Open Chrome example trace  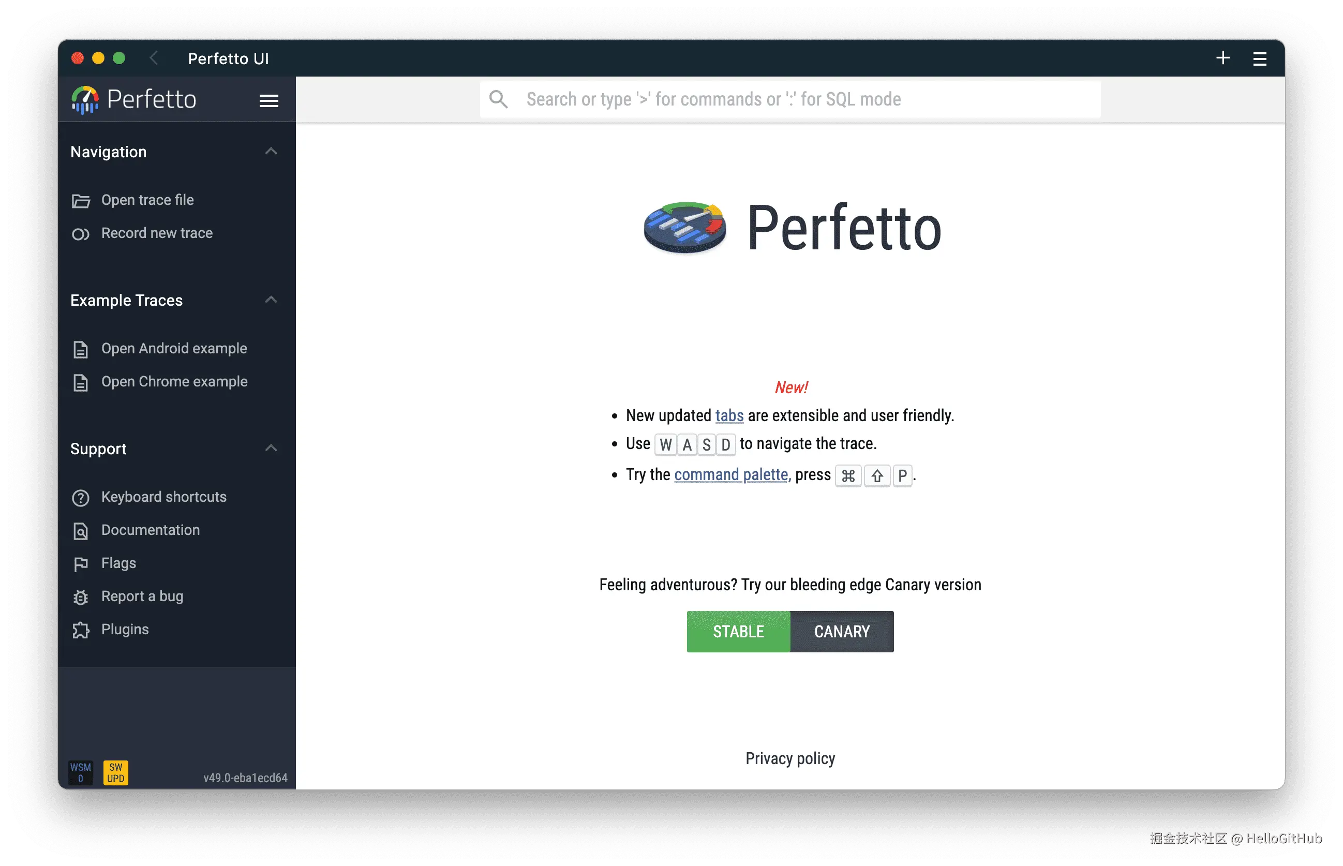[174, 382]
